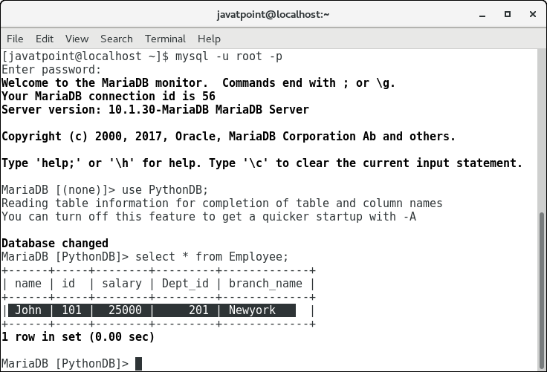Open the Help menu
Screen dimensions: 547x372
coord(209,39)
